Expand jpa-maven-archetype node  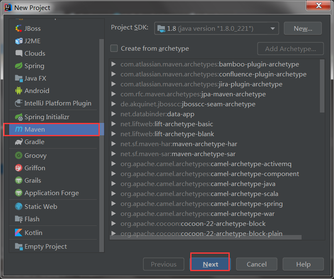(x=113, y=94)
